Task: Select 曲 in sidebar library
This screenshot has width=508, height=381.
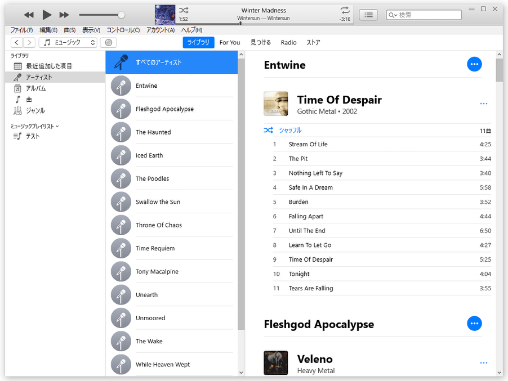Action: pyautogui.click(x=55, y=100)
